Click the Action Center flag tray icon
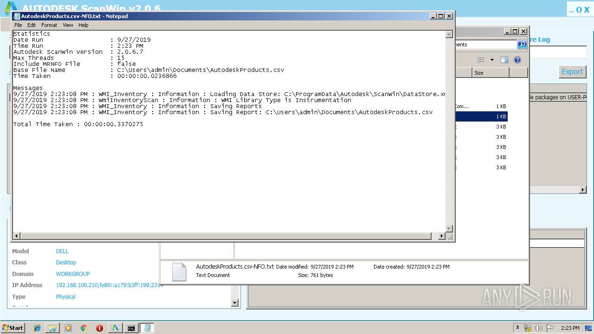The width and height of the screenshot is (594, 334). pos(550,328)
